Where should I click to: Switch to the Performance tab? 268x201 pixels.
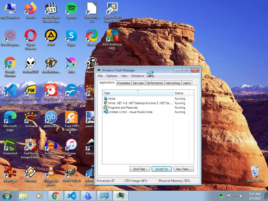tap(154, 83)
